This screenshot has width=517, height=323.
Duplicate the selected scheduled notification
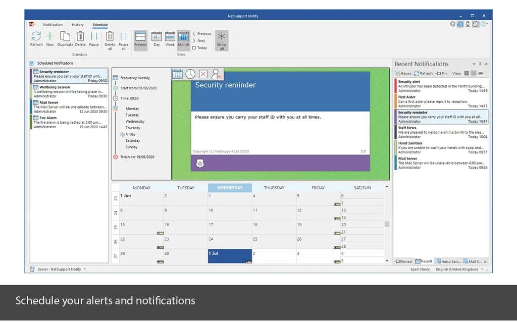click(x=65, y=39)
